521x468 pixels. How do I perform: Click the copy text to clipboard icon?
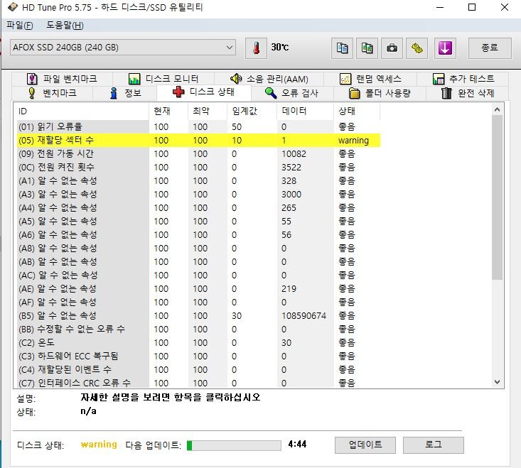(343, 48)
